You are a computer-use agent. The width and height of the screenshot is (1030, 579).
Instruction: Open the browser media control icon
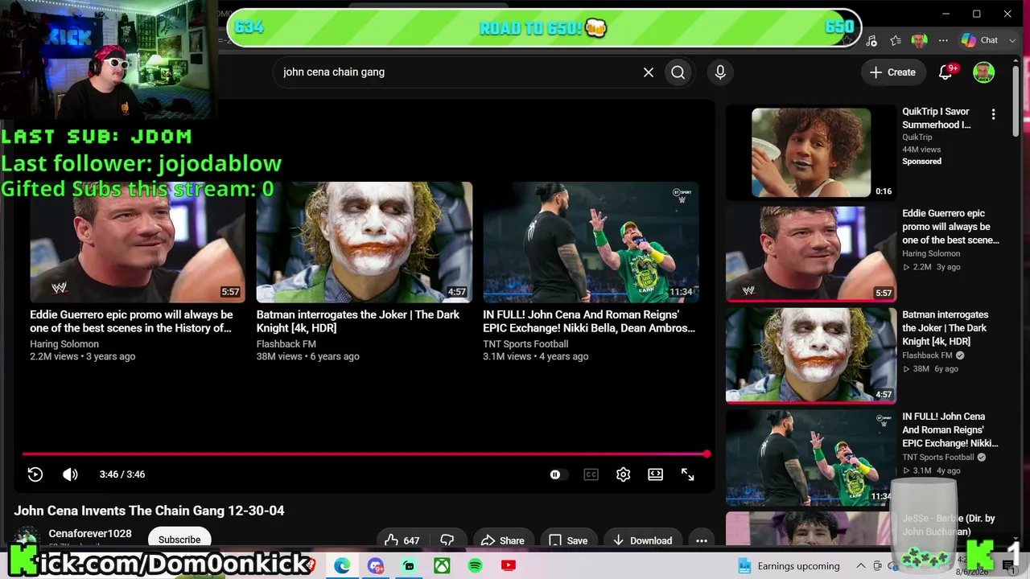872,40
